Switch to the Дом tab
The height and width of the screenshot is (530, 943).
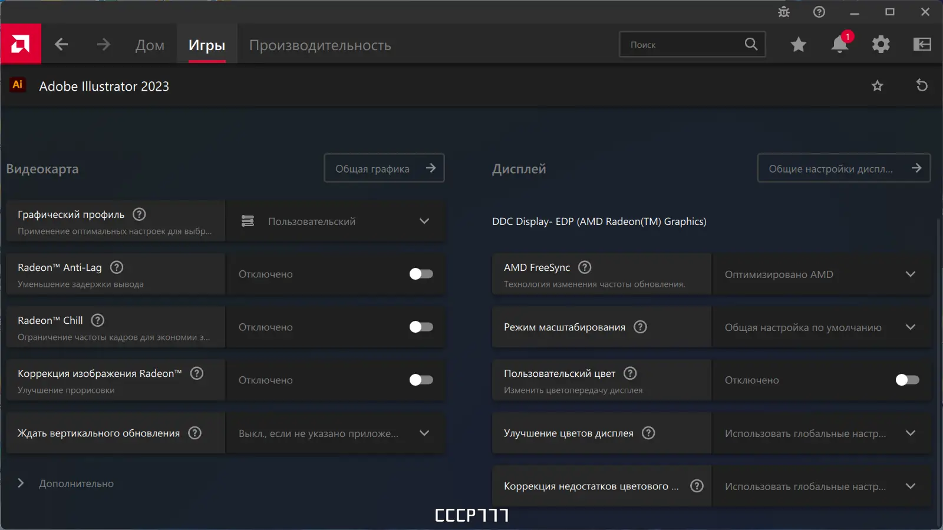150,45
